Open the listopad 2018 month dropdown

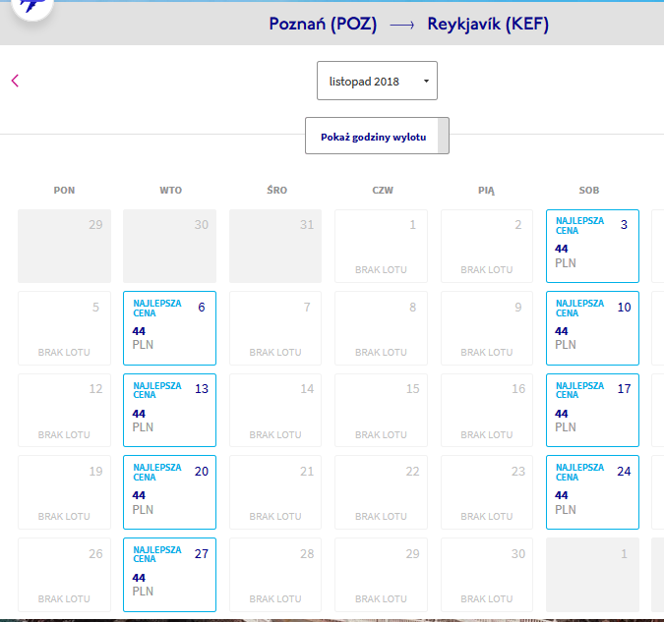point(377,81)
